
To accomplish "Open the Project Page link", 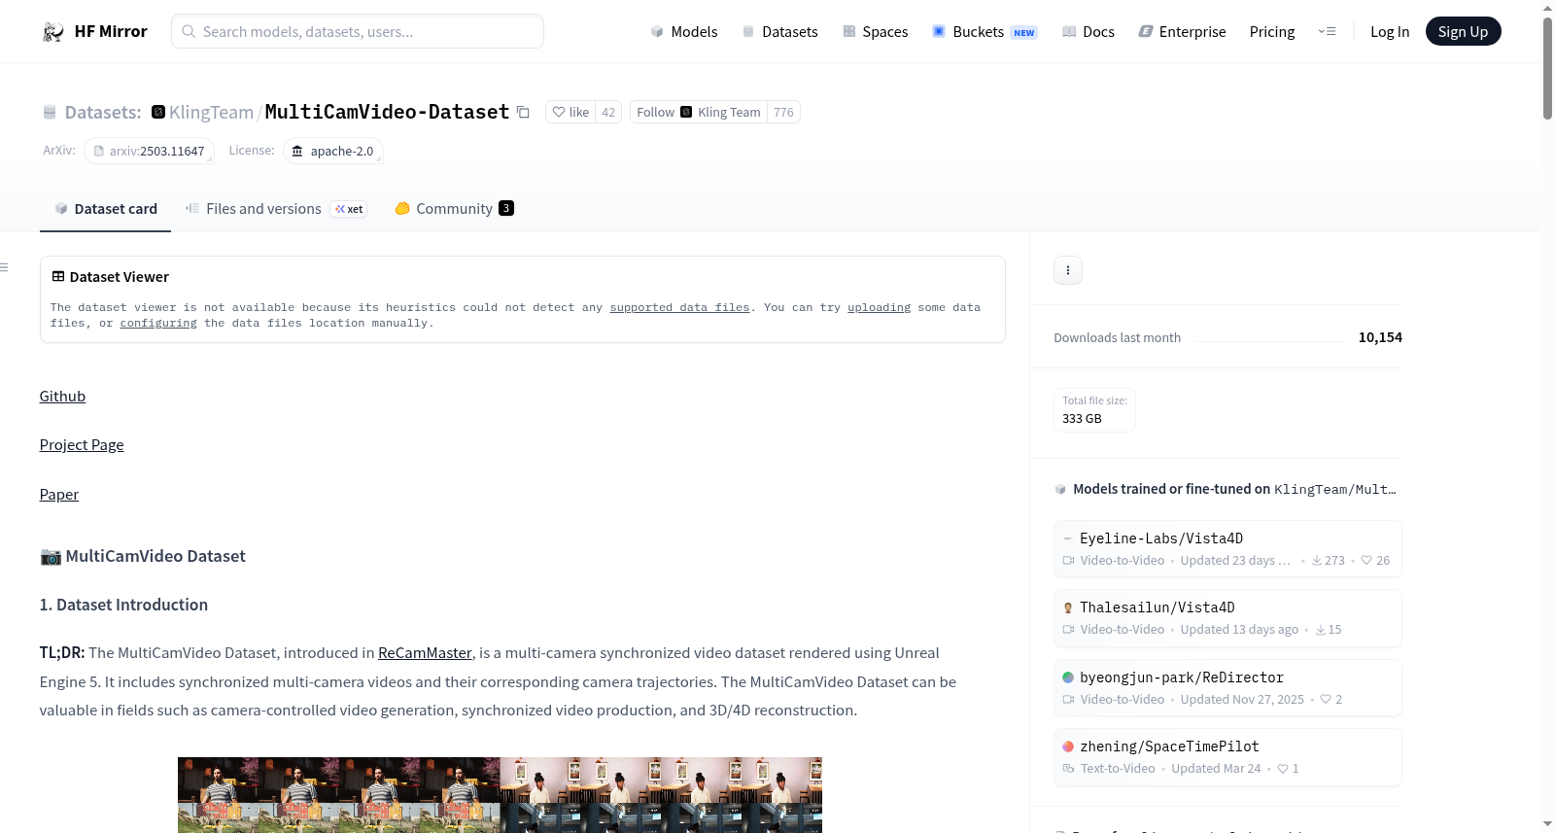I will click(82, 445).
